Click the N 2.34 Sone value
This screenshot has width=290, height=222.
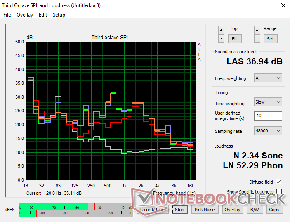(258, 156)
